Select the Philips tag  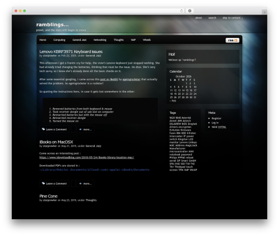pyautogui.click(x=173, y=157)
